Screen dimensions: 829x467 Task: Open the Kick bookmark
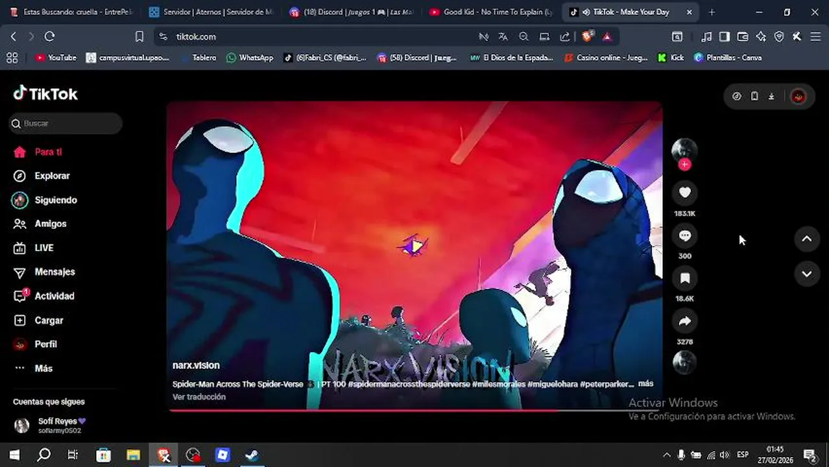(x=671, y=58)
